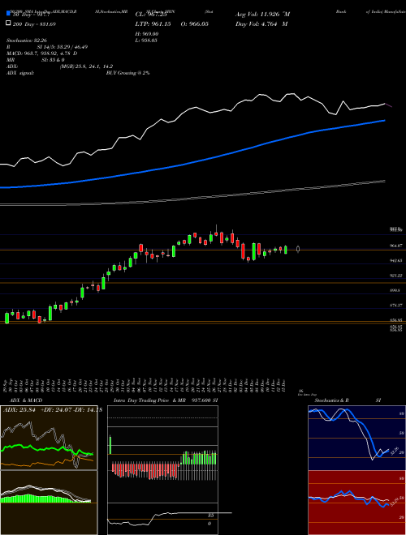Select the 'Day Vol: 4.764 M' readout

point(261,24)
